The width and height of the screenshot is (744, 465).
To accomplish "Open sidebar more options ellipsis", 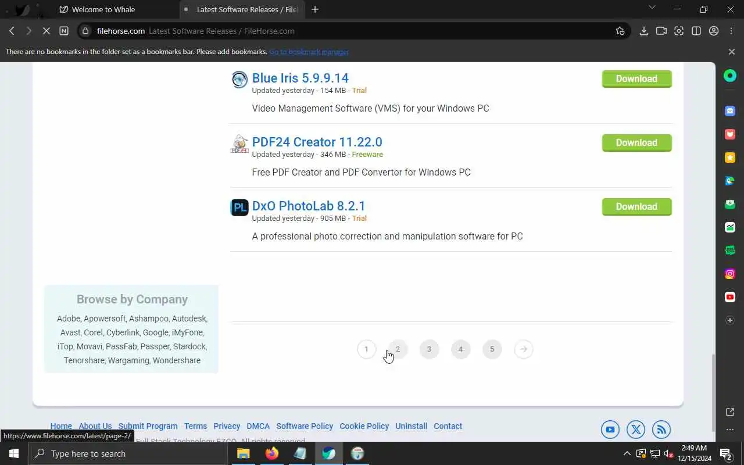I will click(730, 430).
